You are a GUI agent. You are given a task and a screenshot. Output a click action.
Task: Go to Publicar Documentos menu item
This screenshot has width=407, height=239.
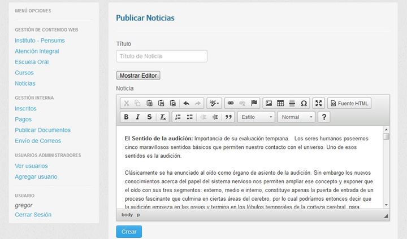pos(42,130)
